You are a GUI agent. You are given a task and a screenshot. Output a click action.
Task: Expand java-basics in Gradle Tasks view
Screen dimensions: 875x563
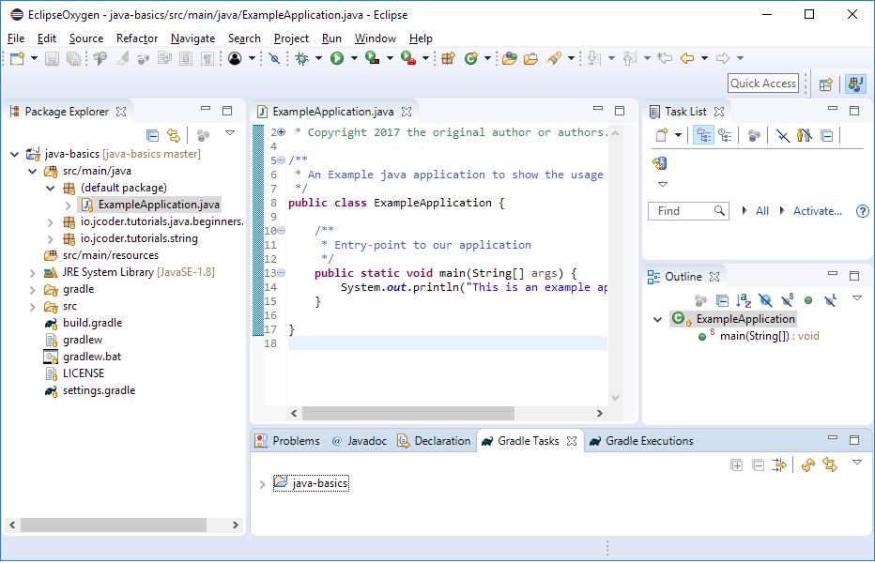click(262, 484)
